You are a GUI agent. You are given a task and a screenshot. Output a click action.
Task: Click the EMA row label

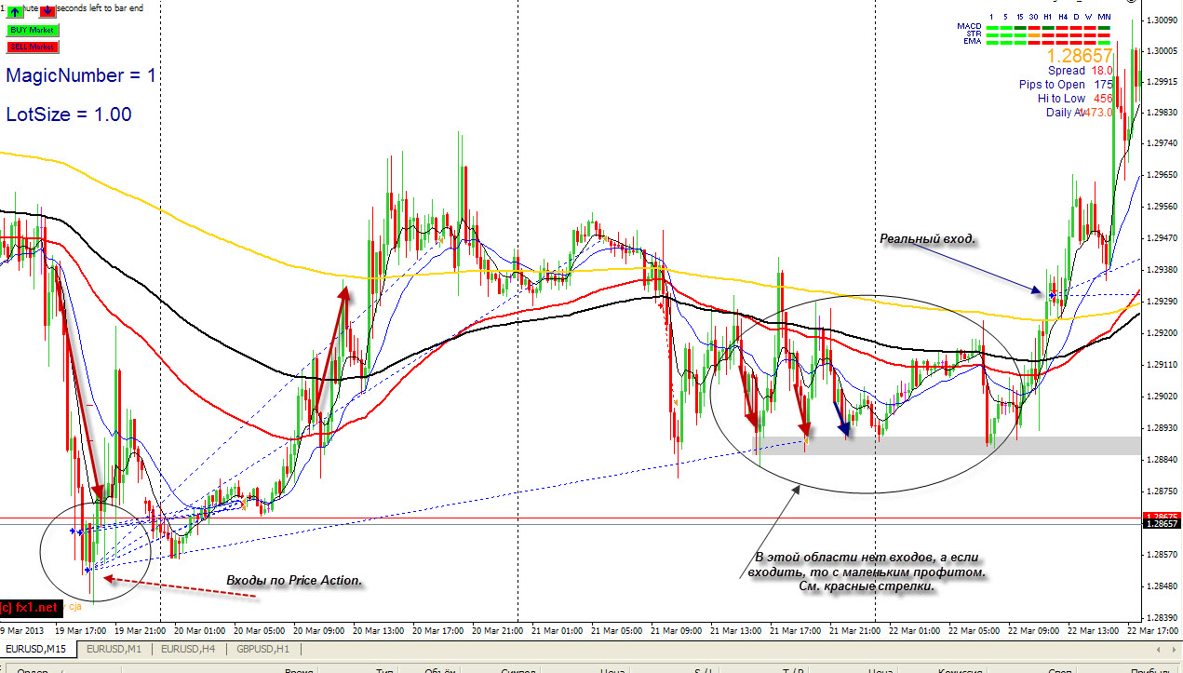(973, 41)
